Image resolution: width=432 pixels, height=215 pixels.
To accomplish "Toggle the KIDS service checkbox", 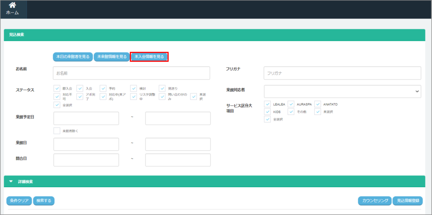I will [267, 112].
